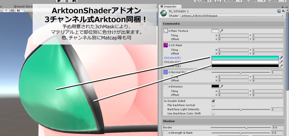Switch to the Asset Store tab
289x136 pixels.
[23, 6]
